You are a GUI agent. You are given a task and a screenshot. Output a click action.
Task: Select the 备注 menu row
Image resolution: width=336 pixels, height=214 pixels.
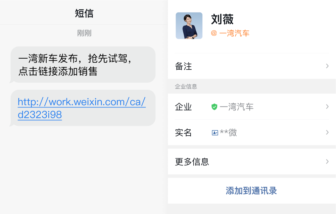click(252, 66)
